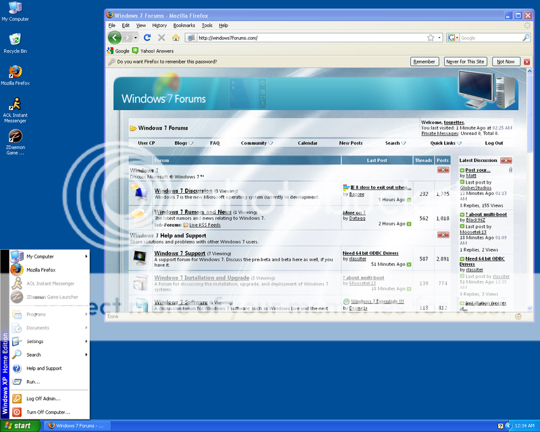Reload the page in Firefox
This screenshot has width=540, height=432.
(x=147, y=38)
